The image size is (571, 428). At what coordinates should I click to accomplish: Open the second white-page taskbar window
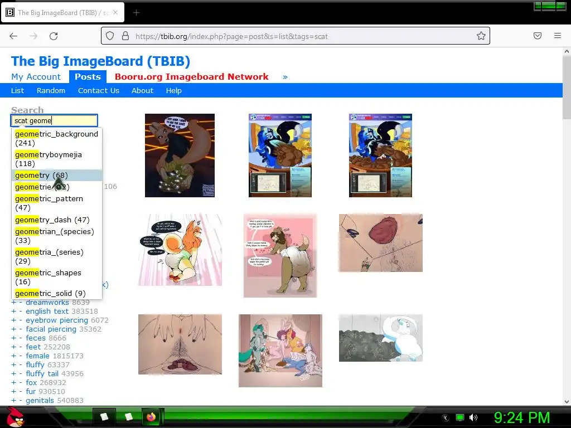tap(128, 417)
